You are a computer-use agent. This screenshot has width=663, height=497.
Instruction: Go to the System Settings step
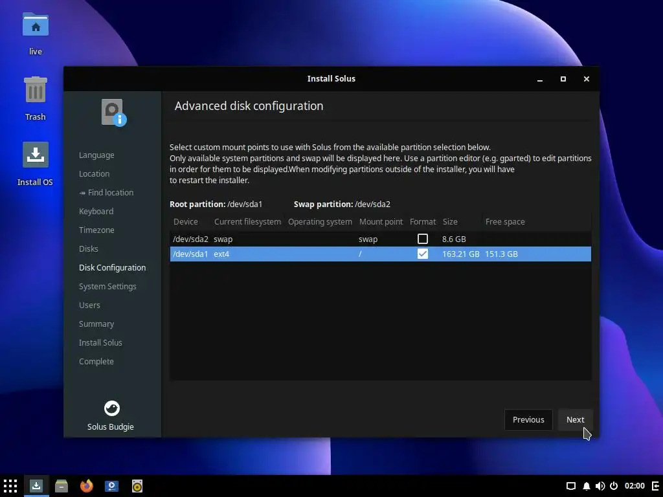click(107, 286)
